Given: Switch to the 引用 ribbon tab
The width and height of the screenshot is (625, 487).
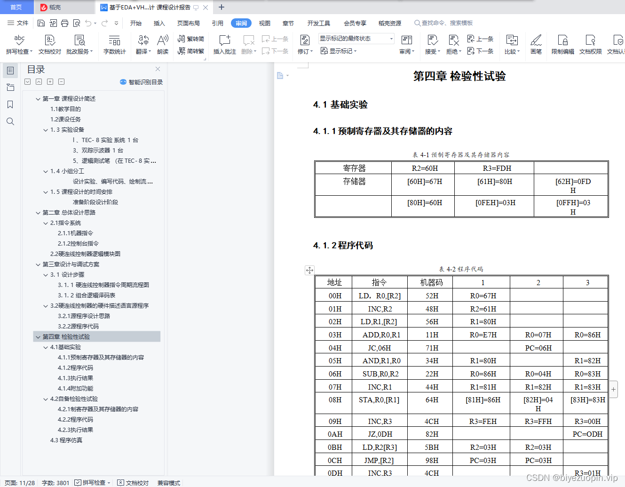Looking at the screenshot, I should point(218,23).
